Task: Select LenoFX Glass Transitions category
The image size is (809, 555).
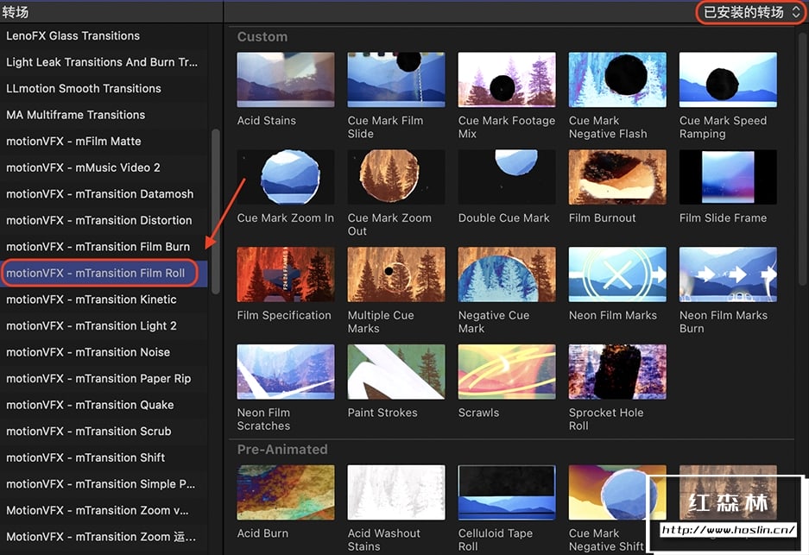Action: pos(104,35)
